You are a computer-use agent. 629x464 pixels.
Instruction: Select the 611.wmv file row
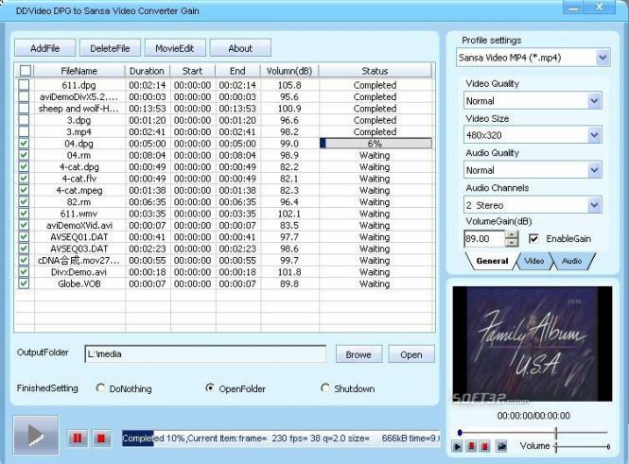[225, 214]
